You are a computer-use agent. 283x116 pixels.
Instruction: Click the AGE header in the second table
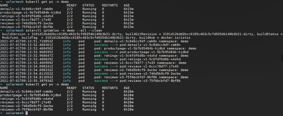point(127,88)
